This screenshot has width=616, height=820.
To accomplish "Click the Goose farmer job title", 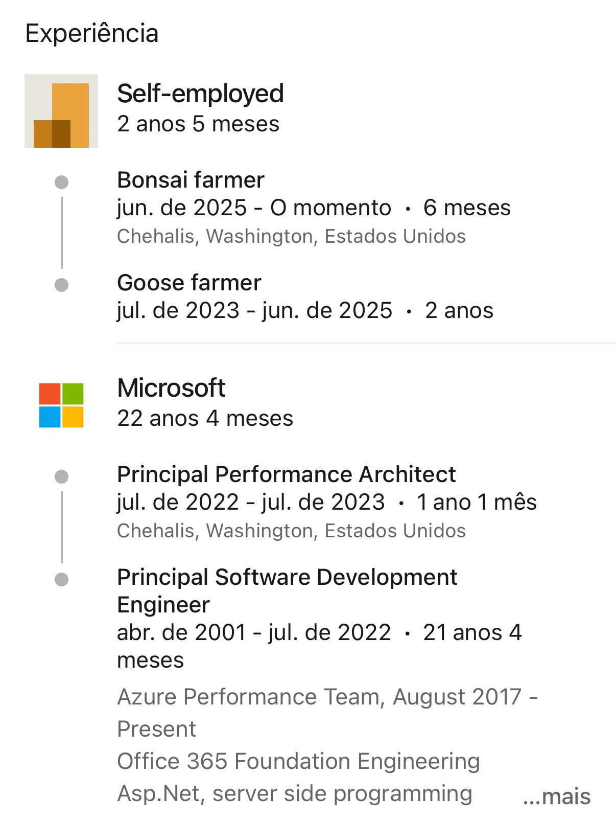I will [189, 283].
